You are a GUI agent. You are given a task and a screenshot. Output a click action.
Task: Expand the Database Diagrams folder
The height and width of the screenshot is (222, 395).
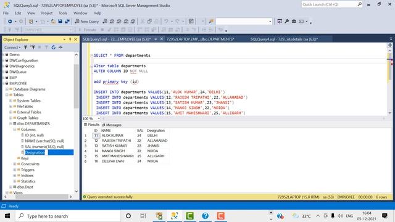pos(7,89)
